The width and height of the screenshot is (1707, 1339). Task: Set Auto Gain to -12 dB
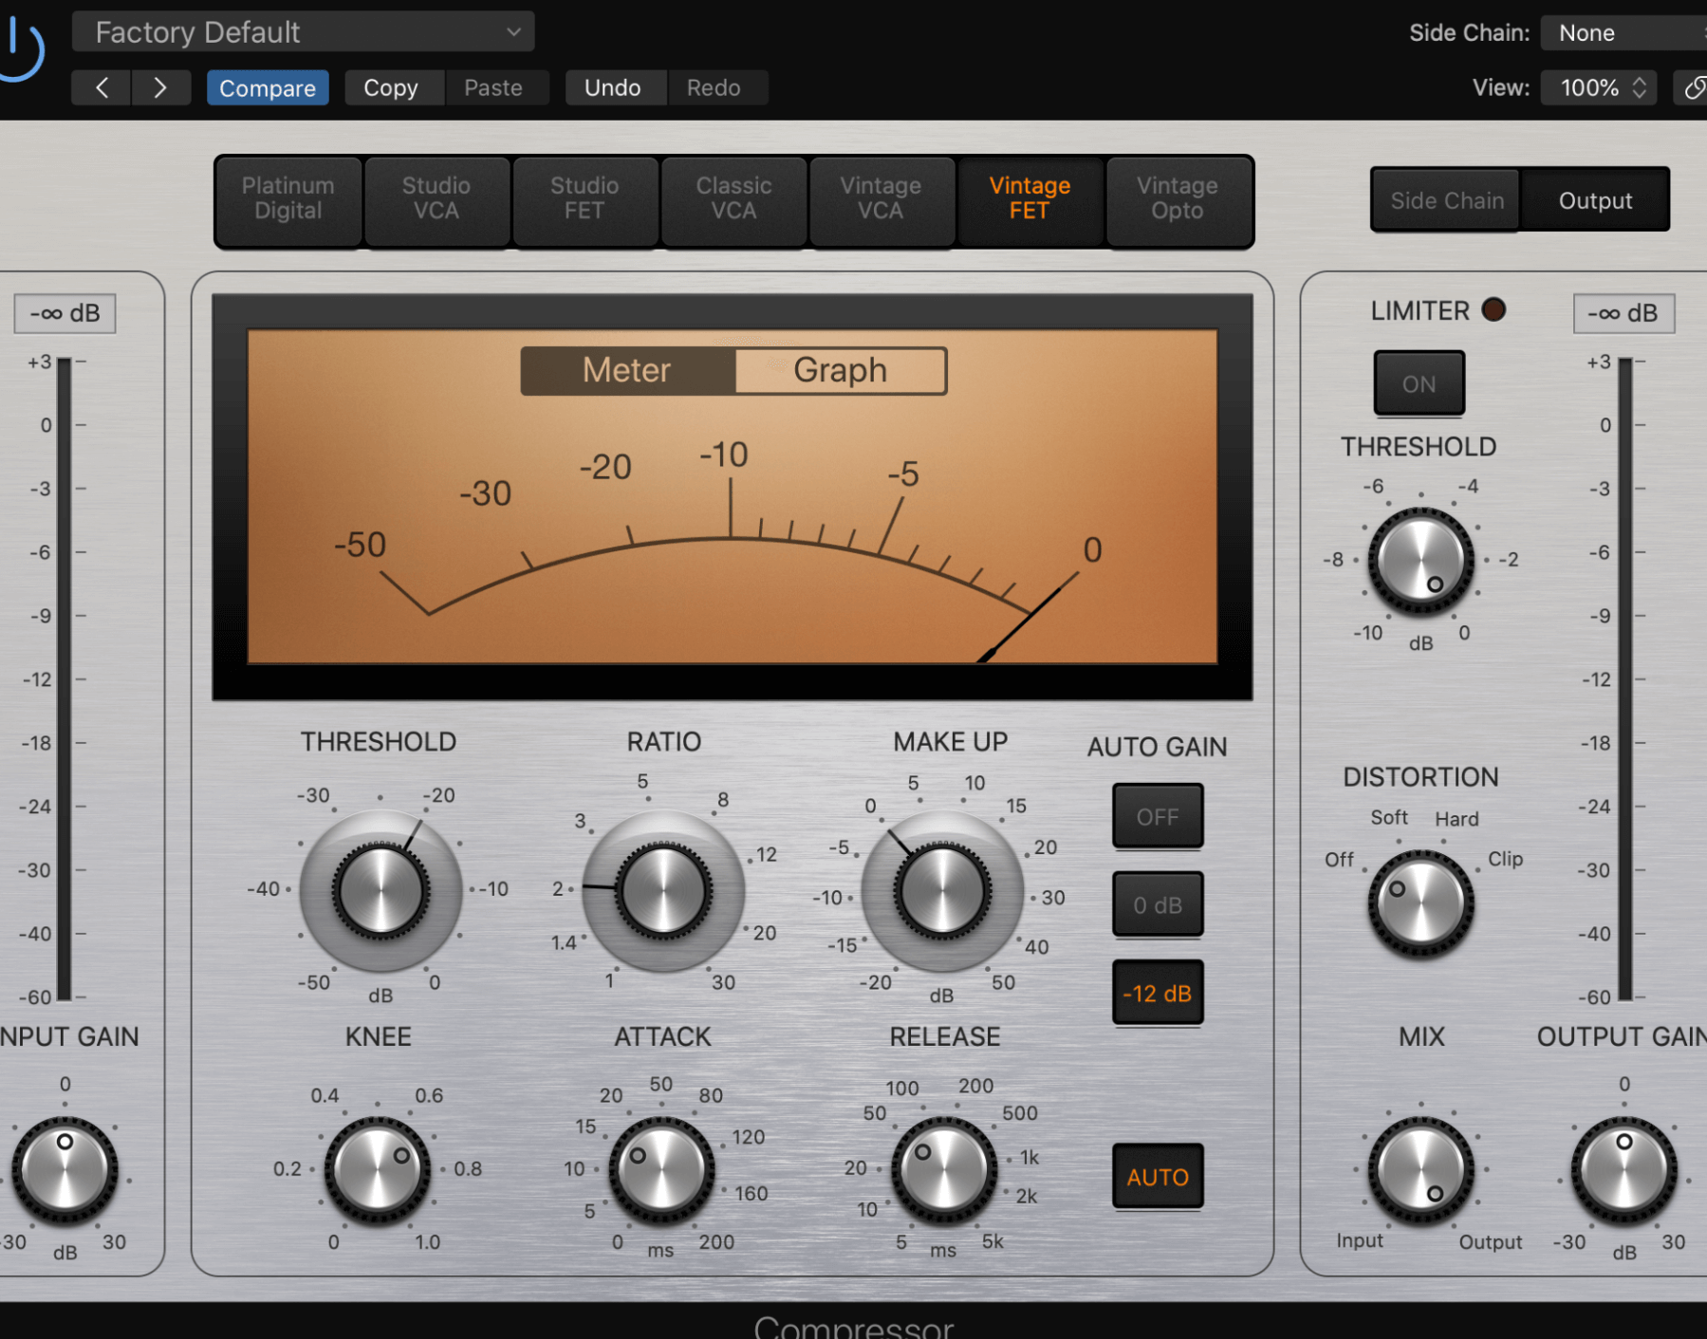click(1158, 994)
